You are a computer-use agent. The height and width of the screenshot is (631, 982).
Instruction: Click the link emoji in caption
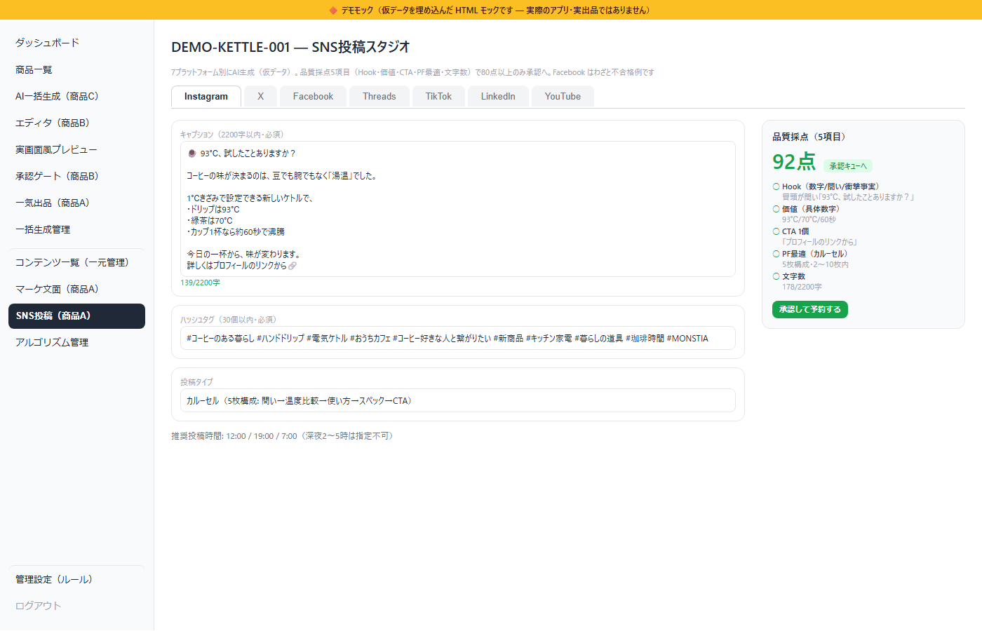click(292, 266)
